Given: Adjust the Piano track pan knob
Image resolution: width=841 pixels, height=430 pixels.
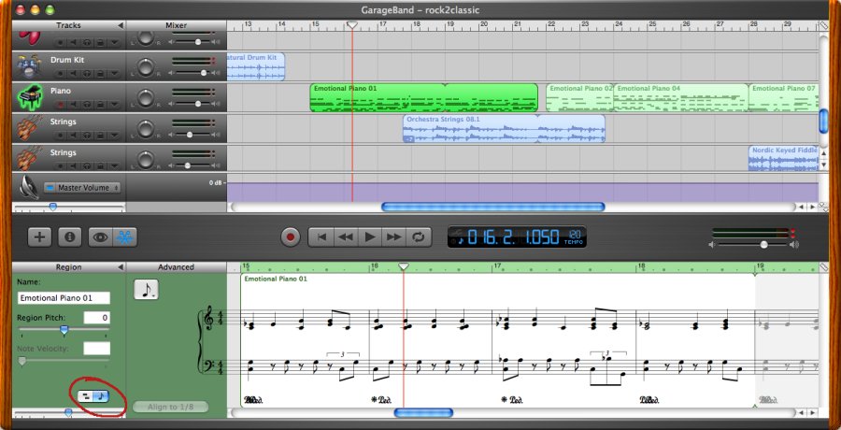Looking at the screenshot, I should pos(146,98).
